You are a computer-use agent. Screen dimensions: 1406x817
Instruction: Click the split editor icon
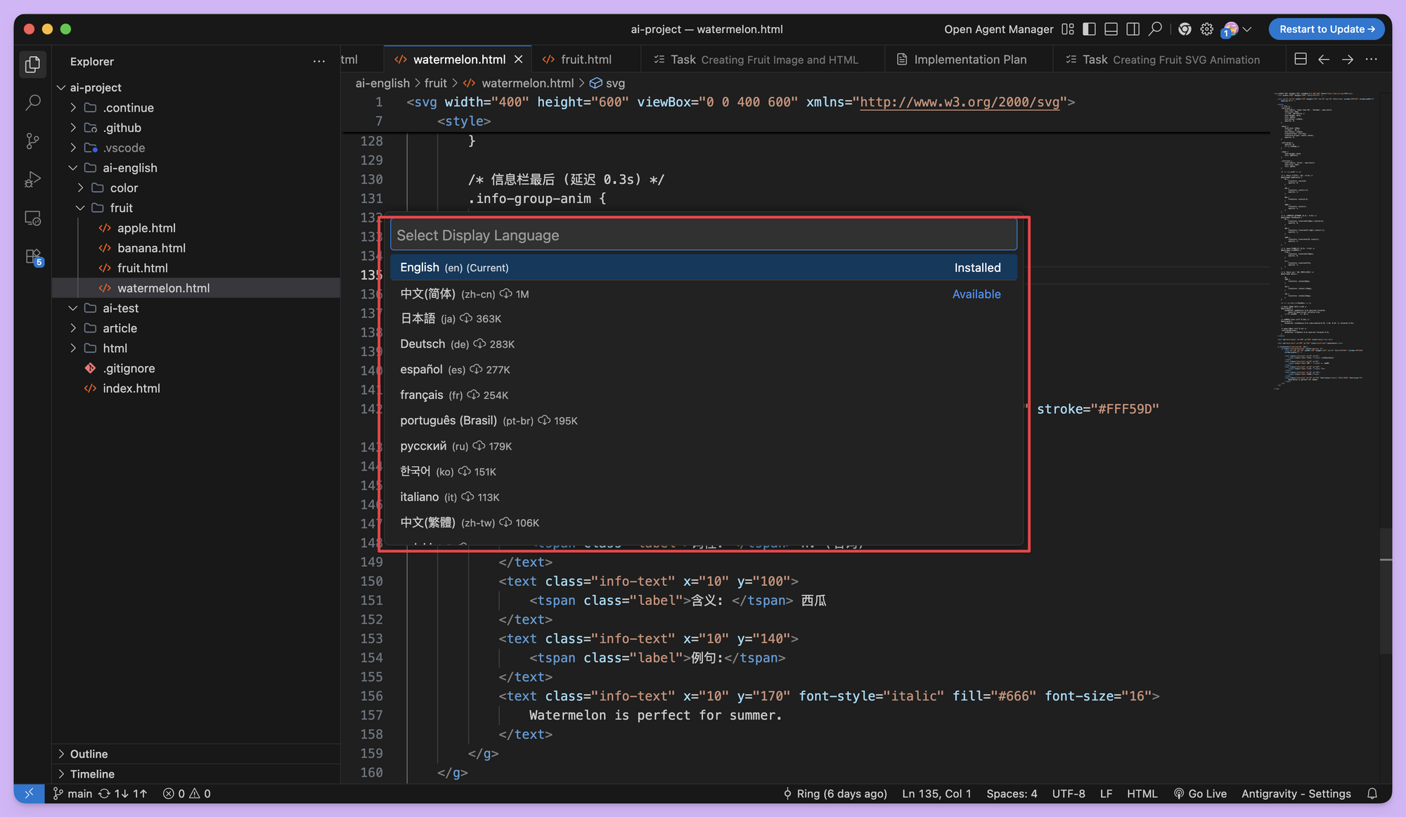pyautogui.click(x=1300, y=60)
